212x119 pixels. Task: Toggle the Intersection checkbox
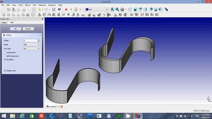click(5, 53)
